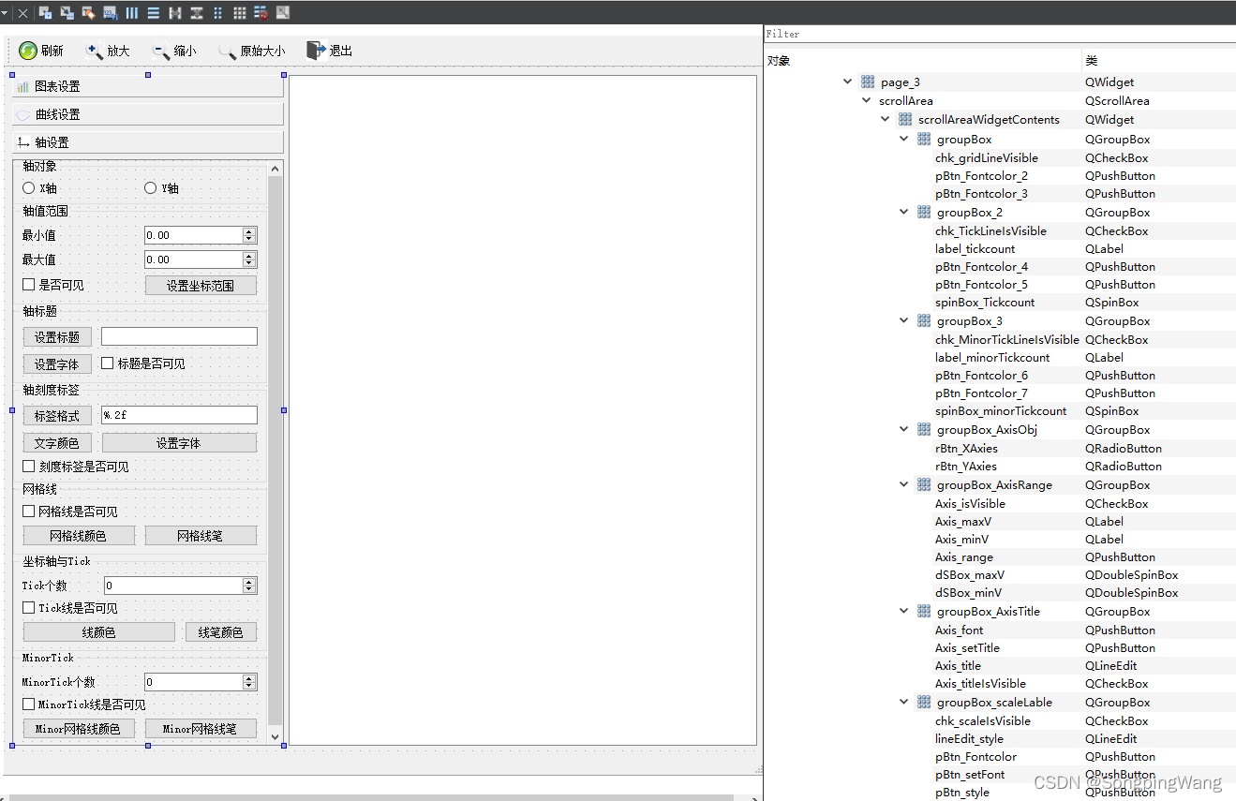The height and width of the screenshot is (801, 1236).
Task: Collapse groupBox_2 in object tree
Action: coord(904,213)
